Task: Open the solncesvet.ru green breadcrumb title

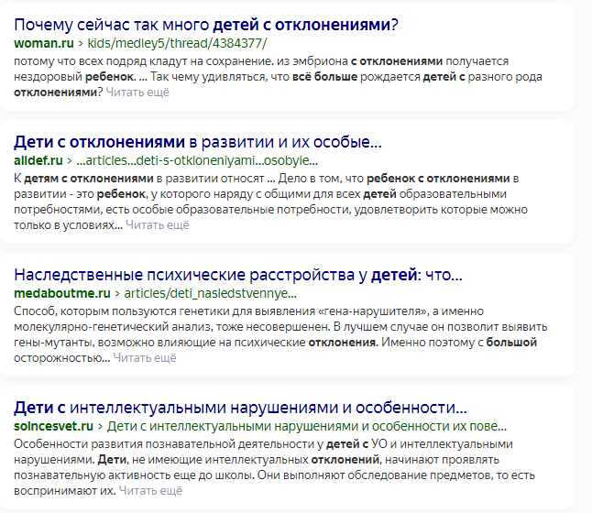Action: tap(307, 426)
